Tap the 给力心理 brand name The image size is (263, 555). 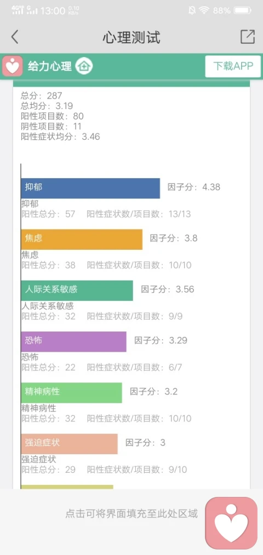click(50, 66)
